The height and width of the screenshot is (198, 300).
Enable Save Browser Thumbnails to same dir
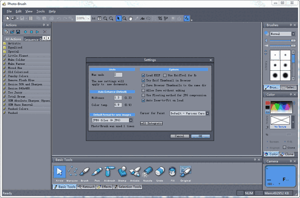[x=143, y=85]
